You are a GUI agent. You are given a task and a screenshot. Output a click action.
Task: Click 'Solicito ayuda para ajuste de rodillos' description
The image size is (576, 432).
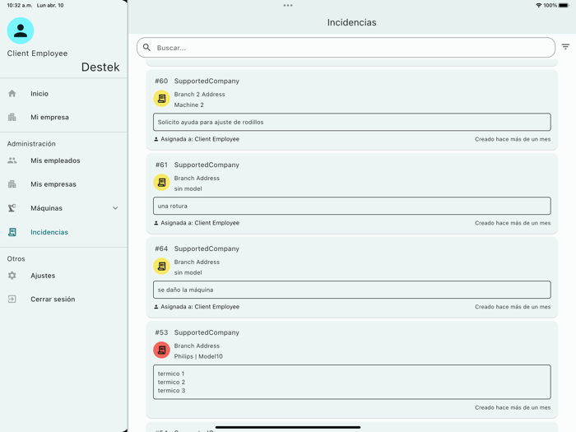(x=352, y=122)
